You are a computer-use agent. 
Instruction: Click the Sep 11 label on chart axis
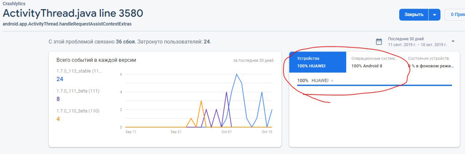(x=131, y=132)
